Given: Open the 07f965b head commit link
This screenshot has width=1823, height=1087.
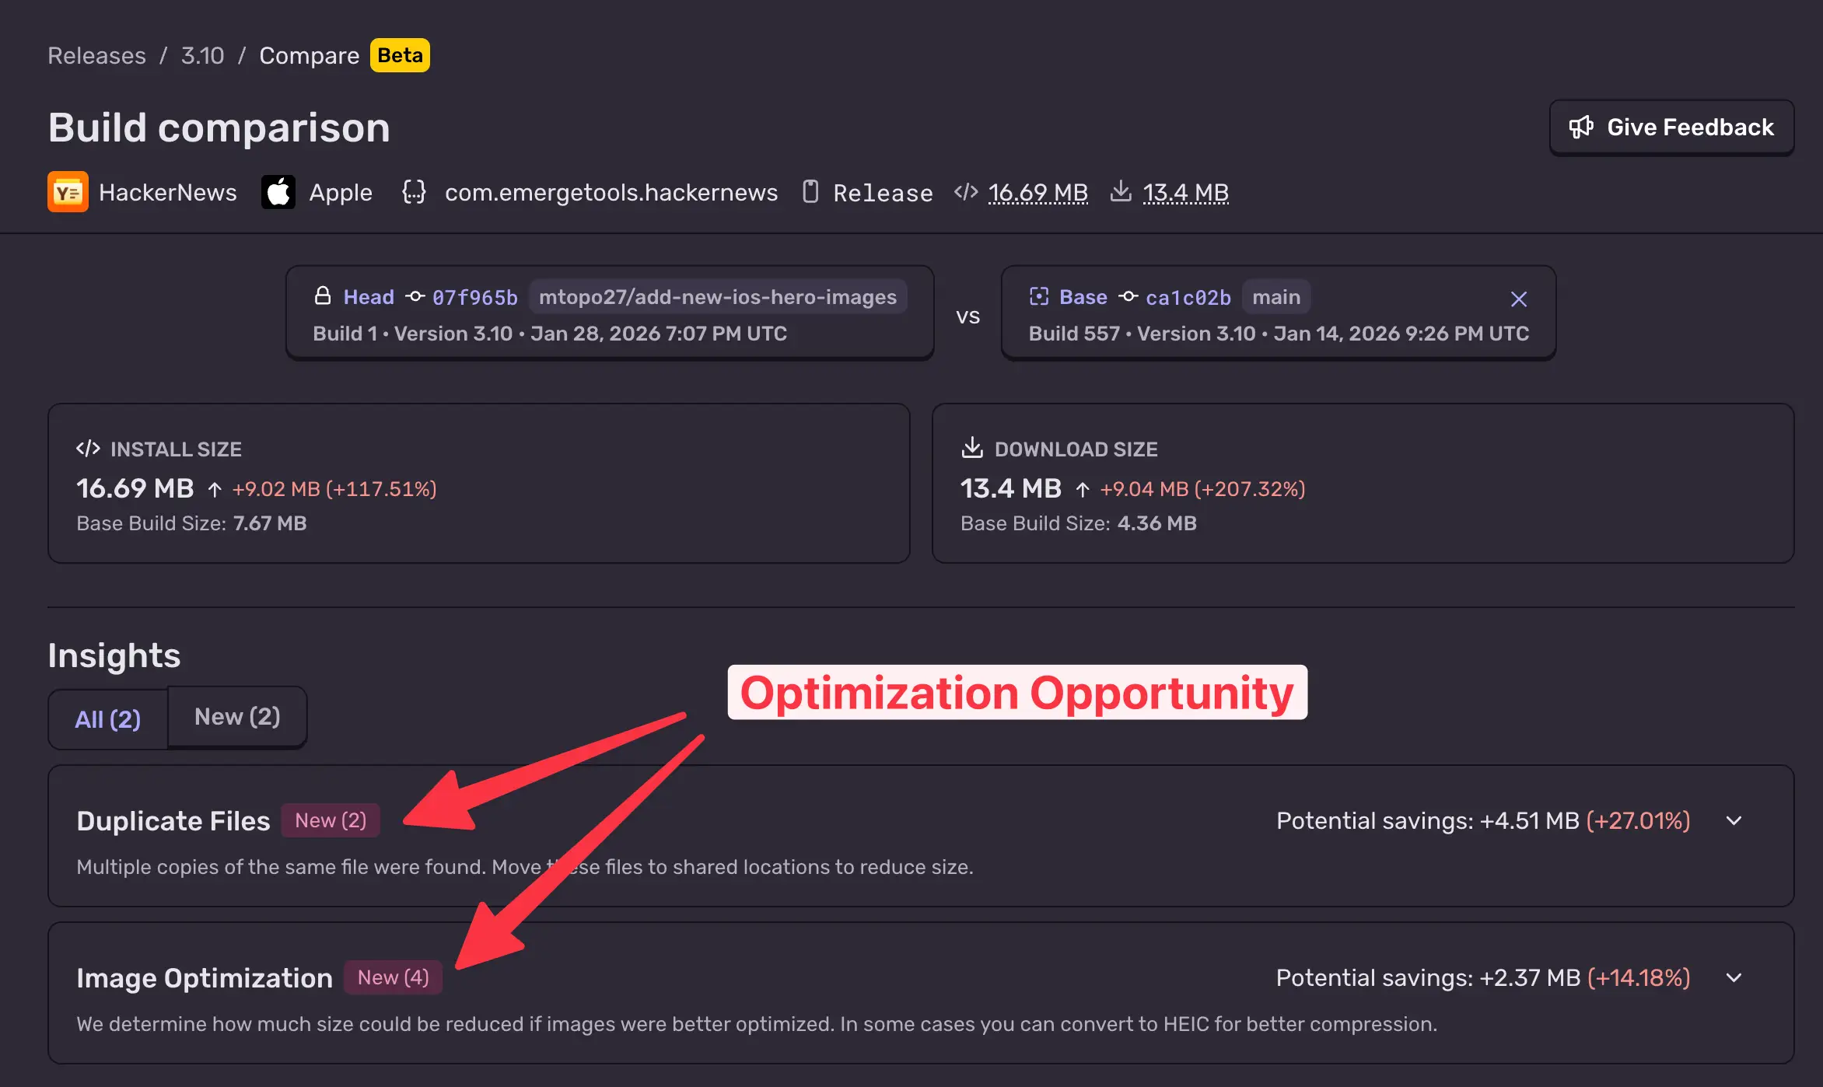Looking at the screenshot, I should (474, 297).
